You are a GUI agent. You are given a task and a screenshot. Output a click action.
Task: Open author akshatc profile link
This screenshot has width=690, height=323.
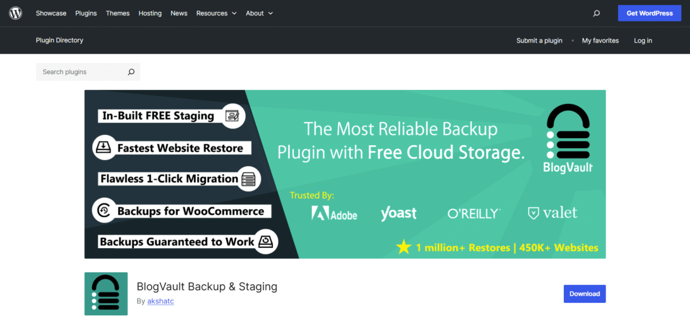(x=161, y=302)
